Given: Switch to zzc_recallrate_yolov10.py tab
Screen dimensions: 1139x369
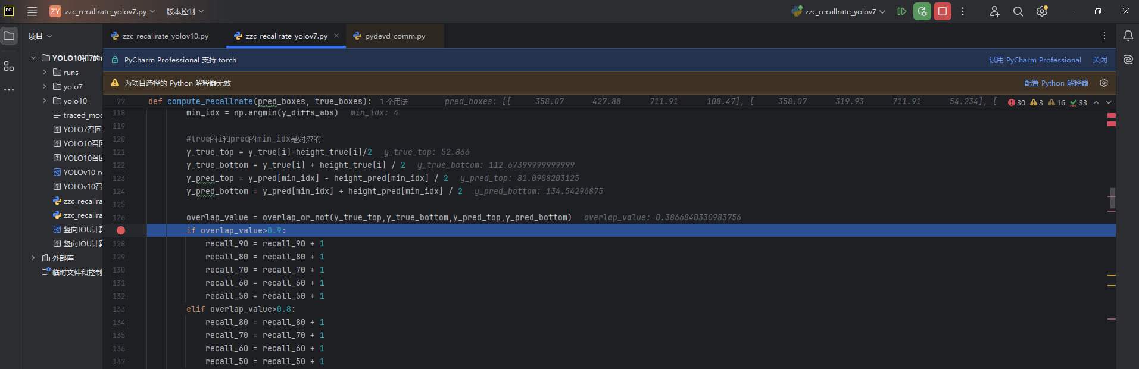Looking at the screenshot, I should tap(160, 36).
